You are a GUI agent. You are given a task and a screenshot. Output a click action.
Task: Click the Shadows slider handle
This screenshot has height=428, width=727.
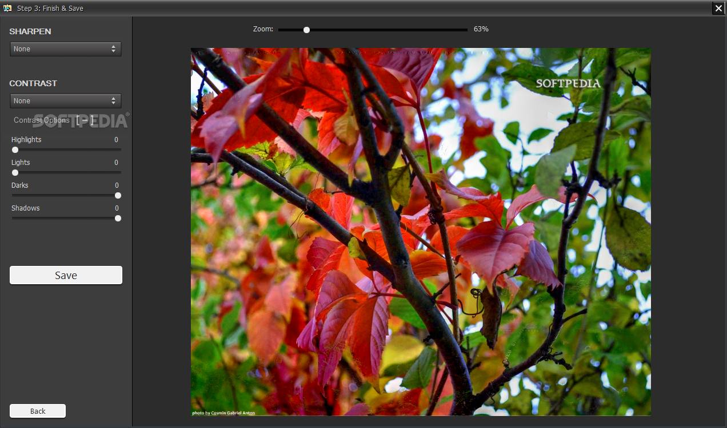[x=118, y=219]
